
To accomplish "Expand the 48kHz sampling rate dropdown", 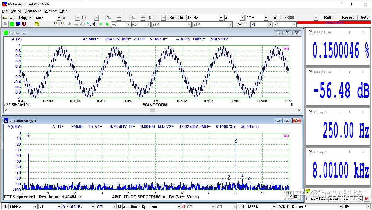I will click(221, 18).
